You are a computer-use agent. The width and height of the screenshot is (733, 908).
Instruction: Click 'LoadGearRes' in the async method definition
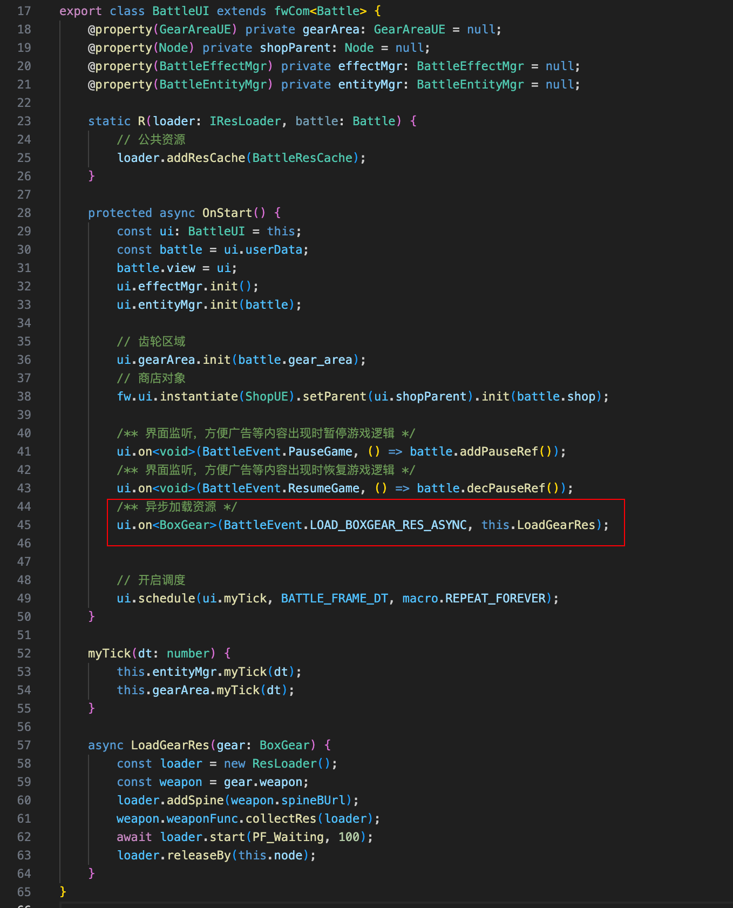point(170,745)
